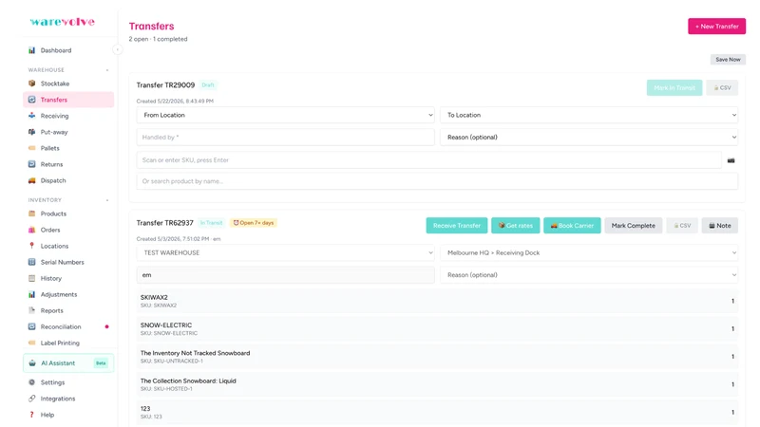The width and height of the screenshot is (760, 427).
Task: Click the Dispatch truck icon
Action: pos(31,180)
